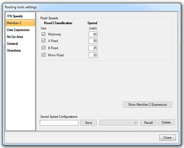Switch to No Go Area settings

tap(15, 37)
